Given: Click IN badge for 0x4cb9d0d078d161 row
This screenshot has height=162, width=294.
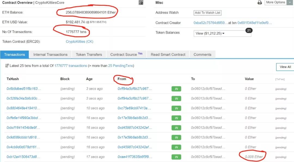Looking at the screenshot, I should pos(176,147).
